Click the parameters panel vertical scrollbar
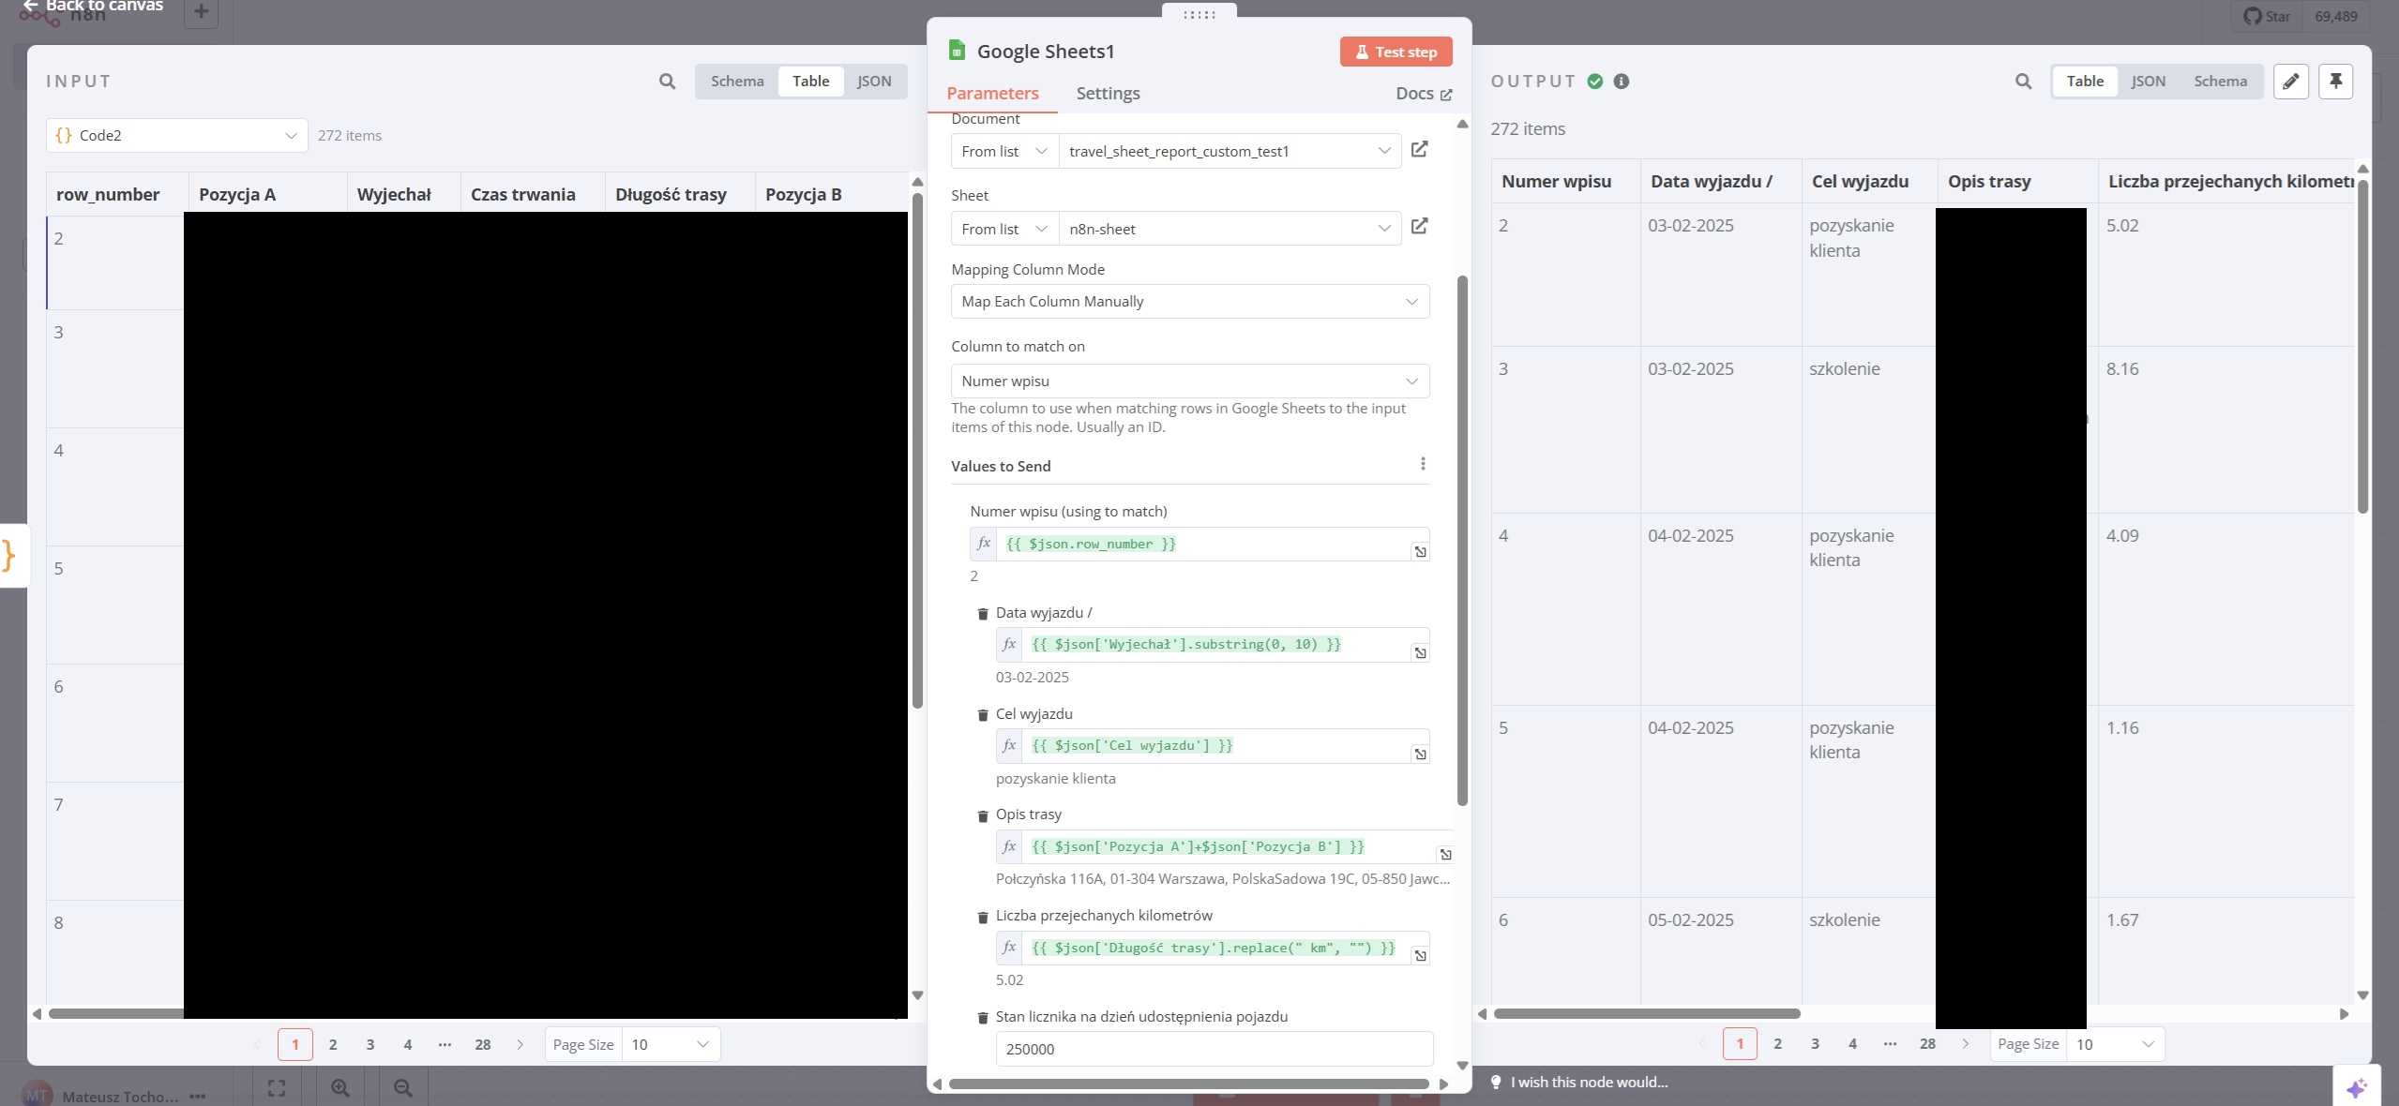The width and height of the screenshot is (2399, 1106). point(1461,539)
